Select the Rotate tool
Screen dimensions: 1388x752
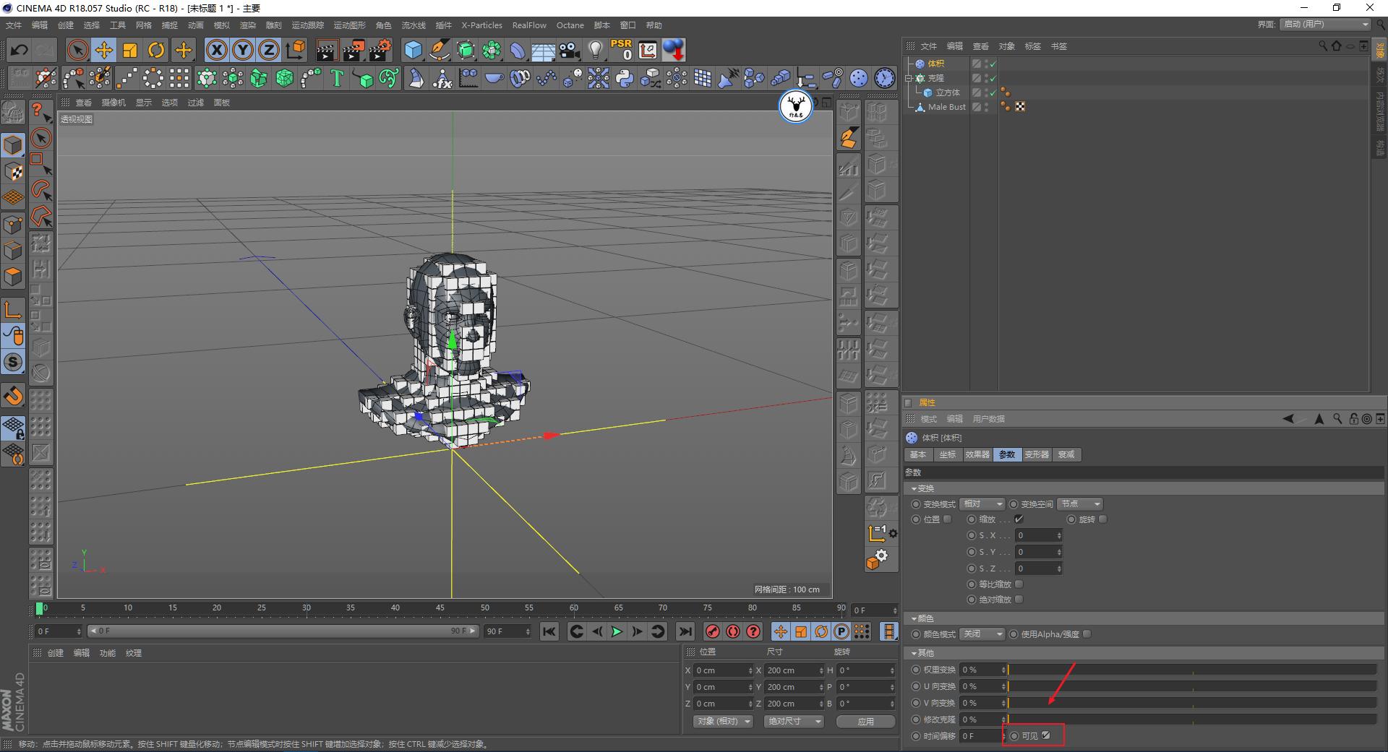pyautogui.click(x=156, y=50)
